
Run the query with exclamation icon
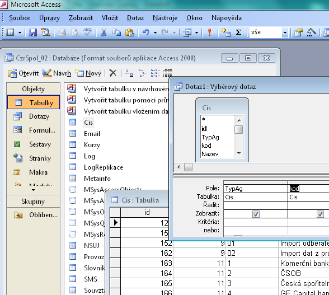point(209,32)
